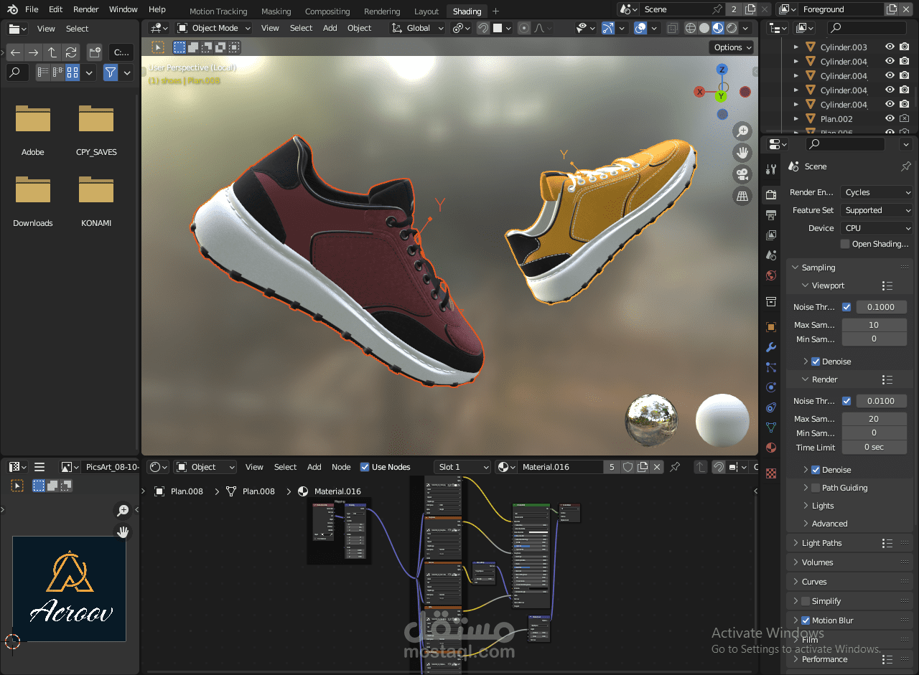919x675 pixels.
Task: Click the refresh icon in file browser
Action: coord(70,52)
